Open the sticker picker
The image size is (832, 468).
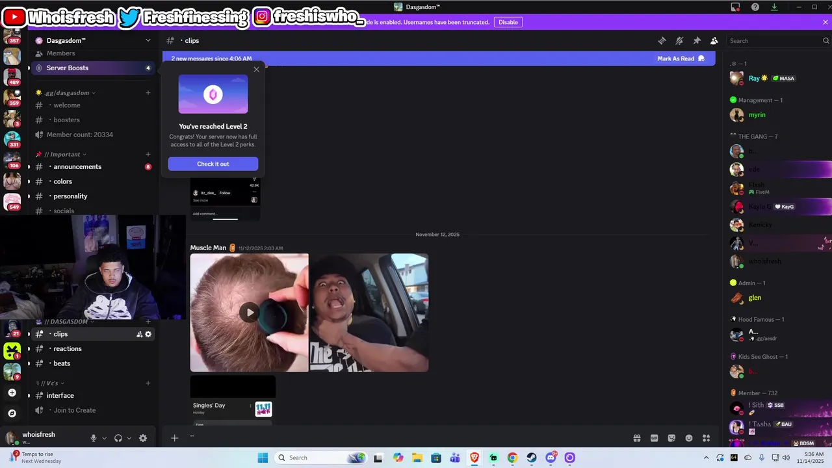click(671, 438)
